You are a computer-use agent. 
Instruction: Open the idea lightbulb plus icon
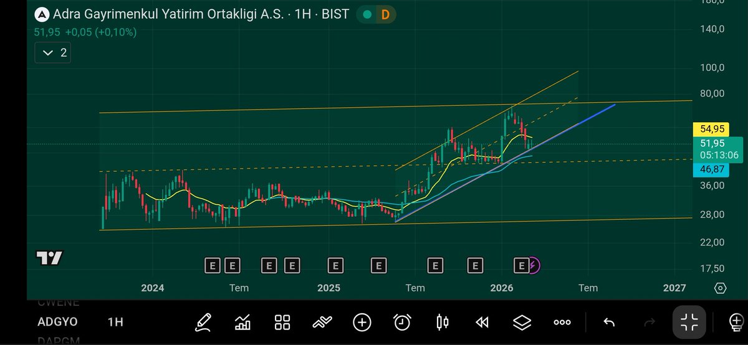pyautogui.click(x=737, y=322)
